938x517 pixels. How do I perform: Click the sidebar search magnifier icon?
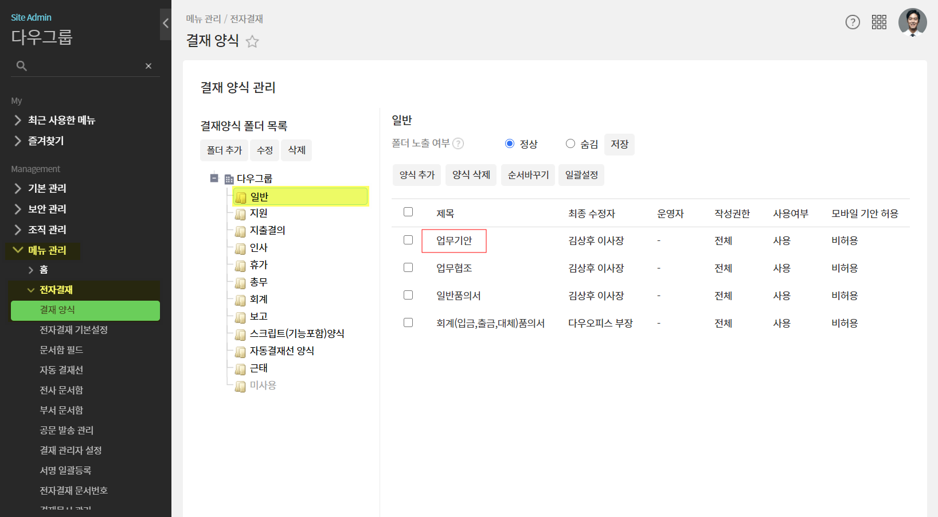pos(22,66)
